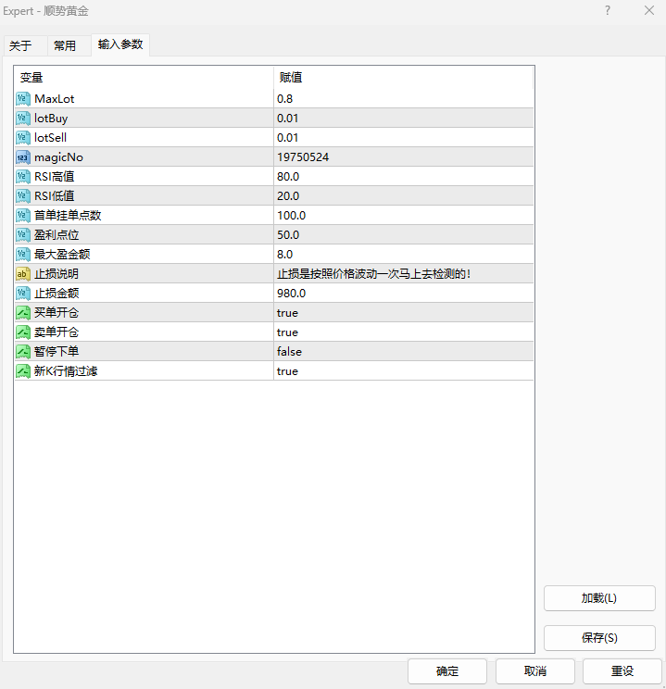The image size is (666, 689).
Task: Select the RSI高值 variable name
Action: point(55,177)
